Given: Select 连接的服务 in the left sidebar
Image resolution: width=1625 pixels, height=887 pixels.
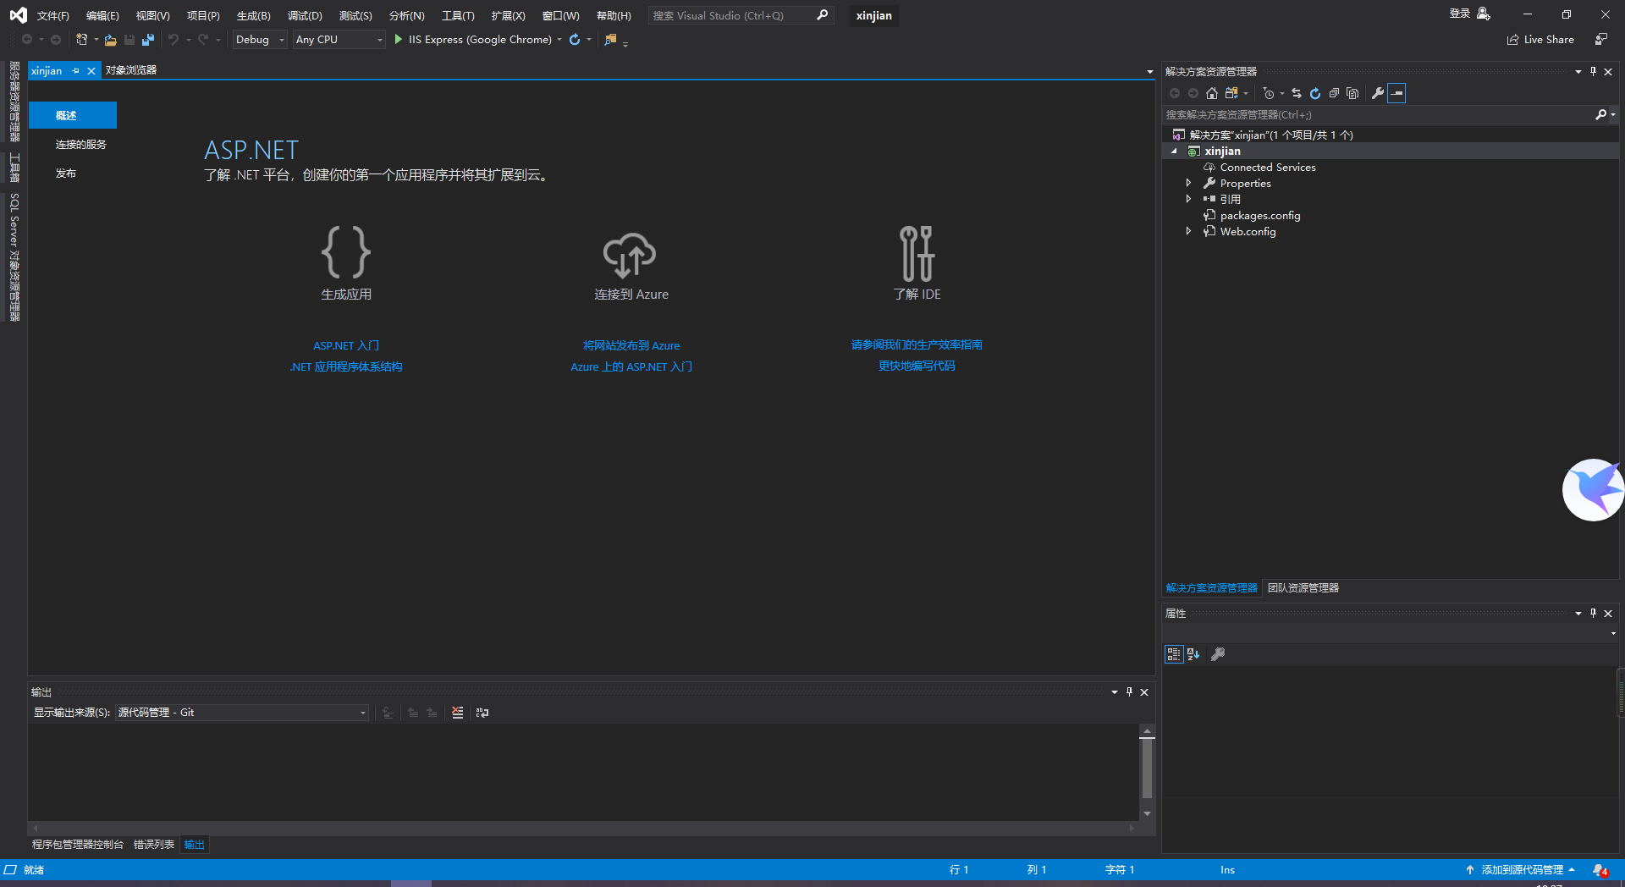Looking at the screenshot, I should point(81,145).
